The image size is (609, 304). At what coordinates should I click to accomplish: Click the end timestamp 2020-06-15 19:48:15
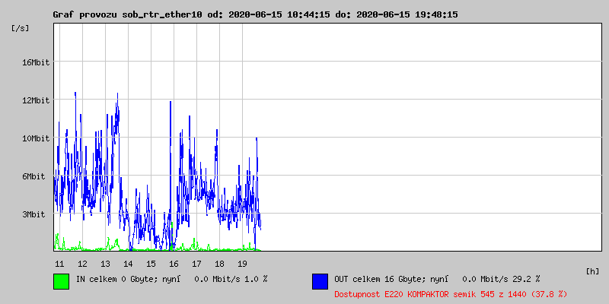(x=414, y=14)
